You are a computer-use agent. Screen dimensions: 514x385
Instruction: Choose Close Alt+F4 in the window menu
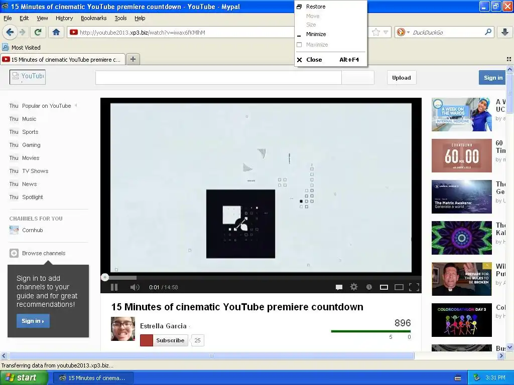pos(330,60)
